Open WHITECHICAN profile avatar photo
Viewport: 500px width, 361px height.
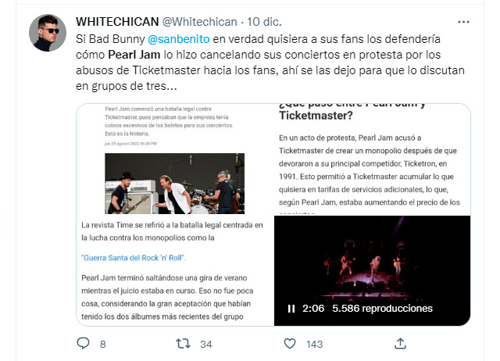[x=48, y=33]
